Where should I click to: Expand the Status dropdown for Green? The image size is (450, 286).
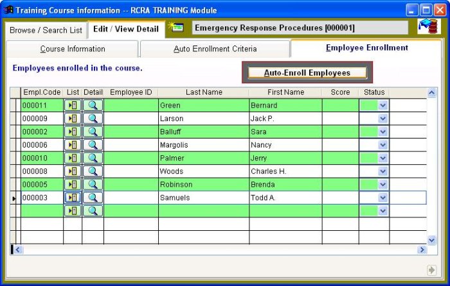(383, 105)
